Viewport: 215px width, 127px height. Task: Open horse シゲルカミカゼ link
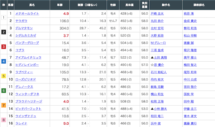26,36
